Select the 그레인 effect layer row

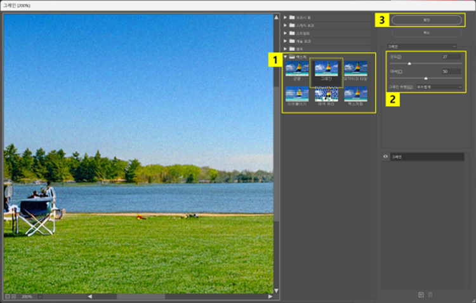pyautogui.click(x=427, y=157)
